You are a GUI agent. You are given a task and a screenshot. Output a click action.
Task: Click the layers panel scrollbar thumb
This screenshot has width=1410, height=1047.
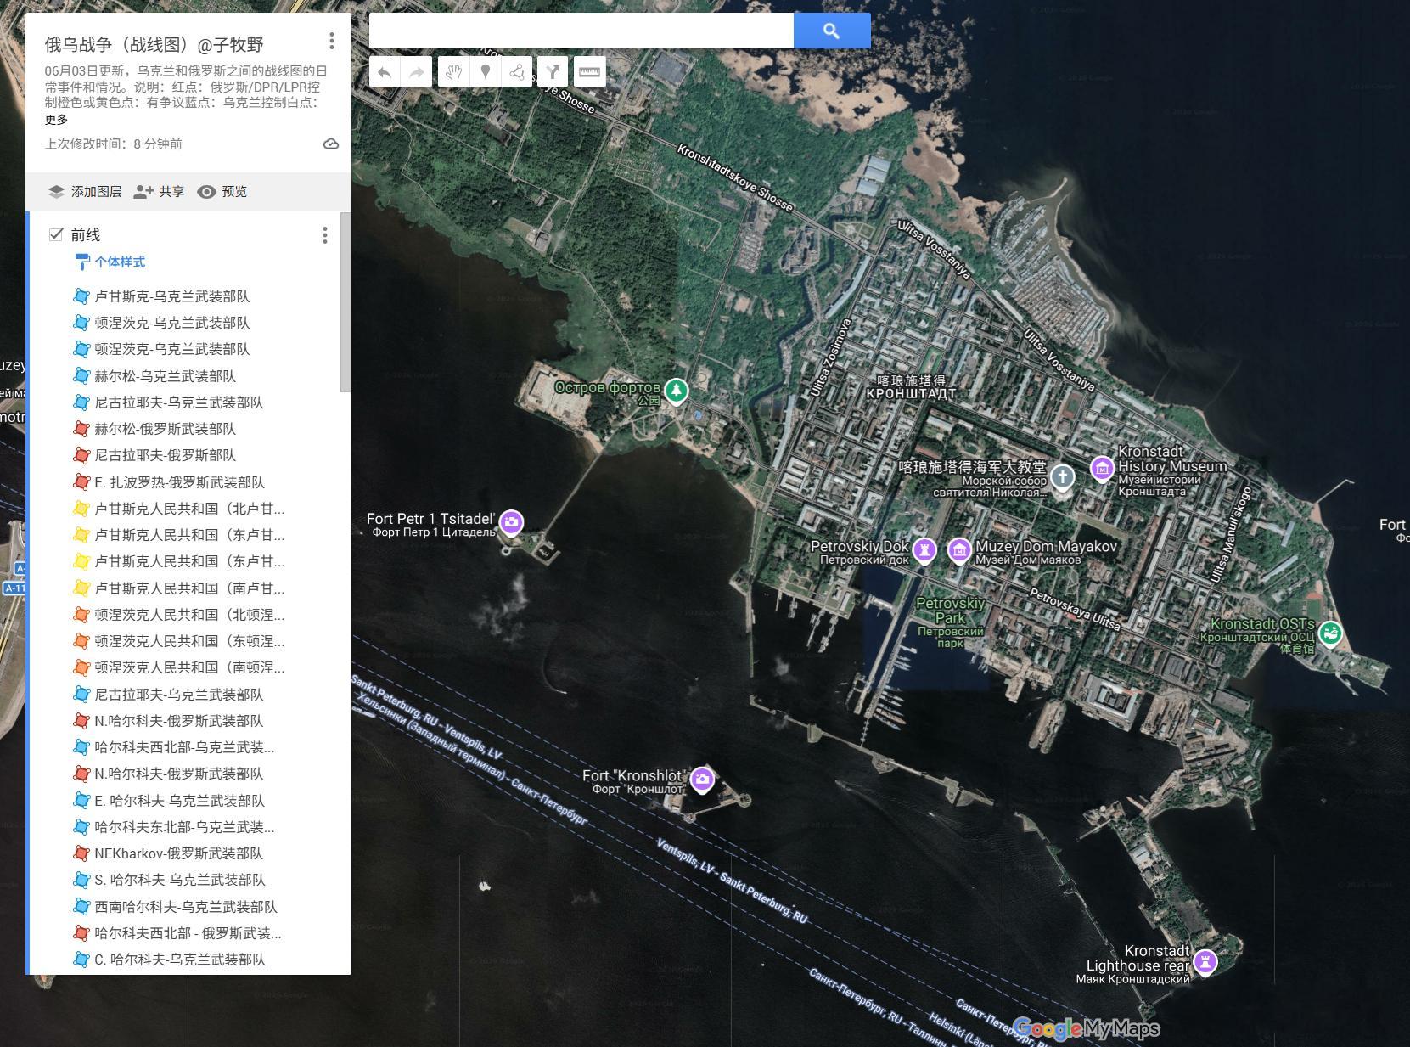click(x=345, y=302)
